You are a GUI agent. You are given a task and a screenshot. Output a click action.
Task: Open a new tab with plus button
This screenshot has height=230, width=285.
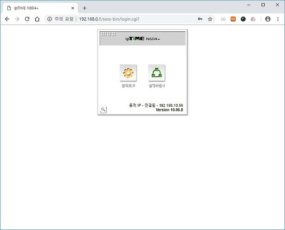click(x=85, y=8)
